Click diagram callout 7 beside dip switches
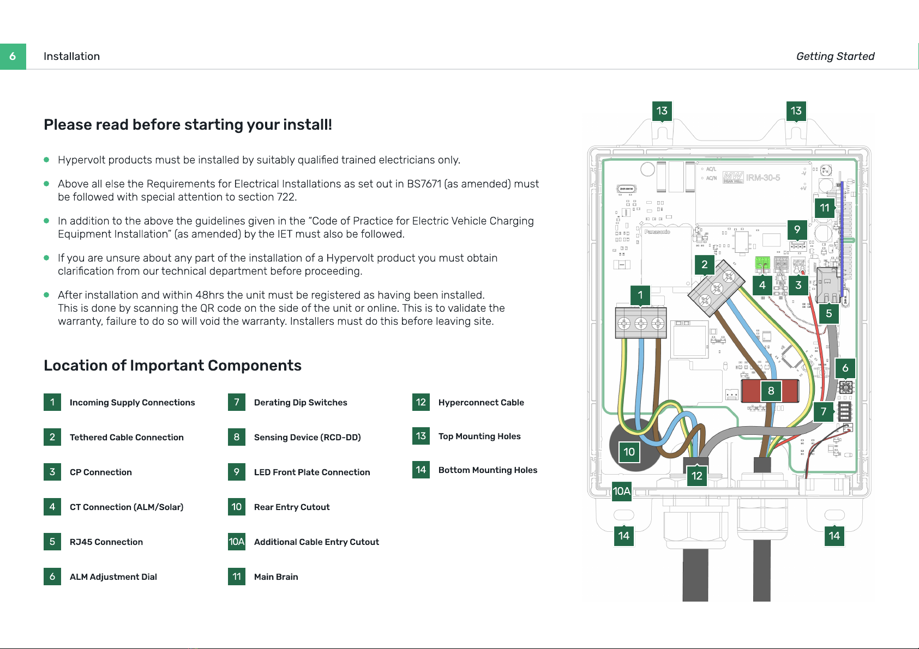The image size is (919, 649). point(824,411)
